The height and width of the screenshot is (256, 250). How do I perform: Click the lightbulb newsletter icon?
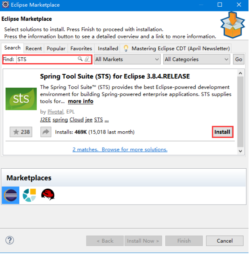(x=126, y=49)
